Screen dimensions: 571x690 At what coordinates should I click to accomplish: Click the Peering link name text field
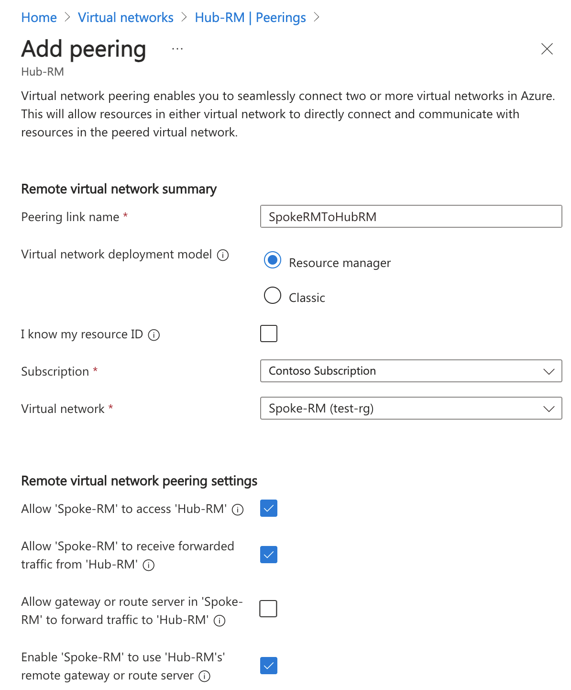click(411, 217)
